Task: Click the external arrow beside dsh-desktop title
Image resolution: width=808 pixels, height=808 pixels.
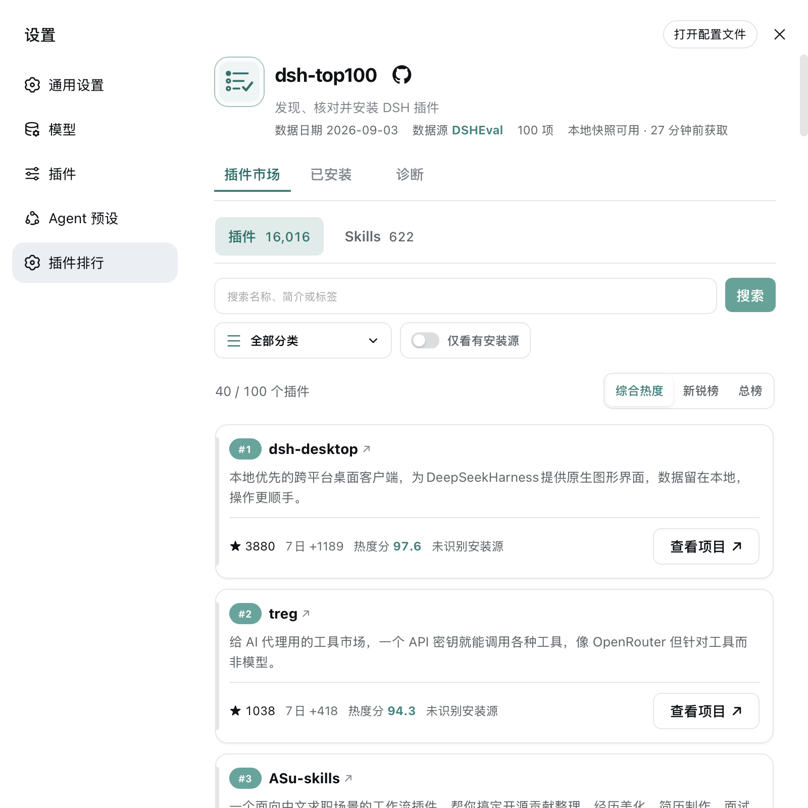Action: (x=367, y=449)
